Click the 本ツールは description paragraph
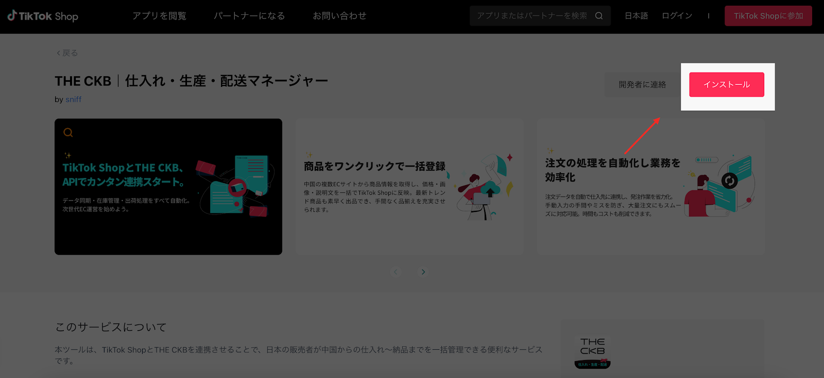Screen dimensions: 824x378 [x=299, y=355]
